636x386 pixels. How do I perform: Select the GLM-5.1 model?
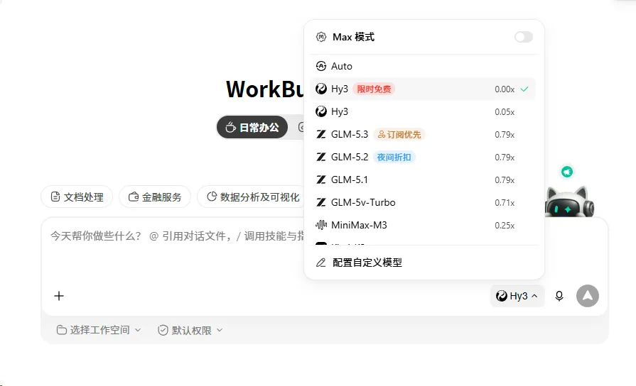pyautogui.click(x=423, y=180)
